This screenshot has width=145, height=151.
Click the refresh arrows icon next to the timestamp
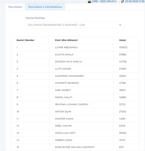click(122, 2)
